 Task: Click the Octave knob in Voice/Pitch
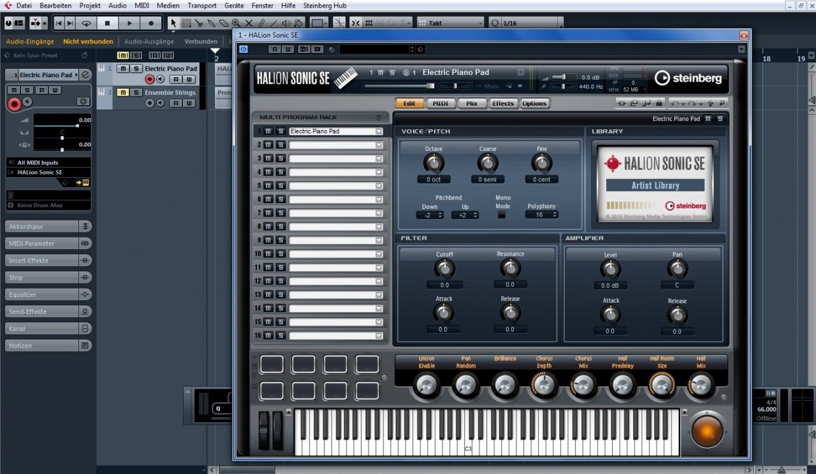tap(433, 164)
